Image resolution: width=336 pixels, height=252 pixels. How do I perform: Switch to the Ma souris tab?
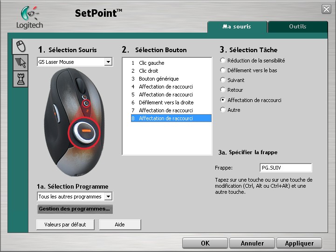tap(237, 27)
